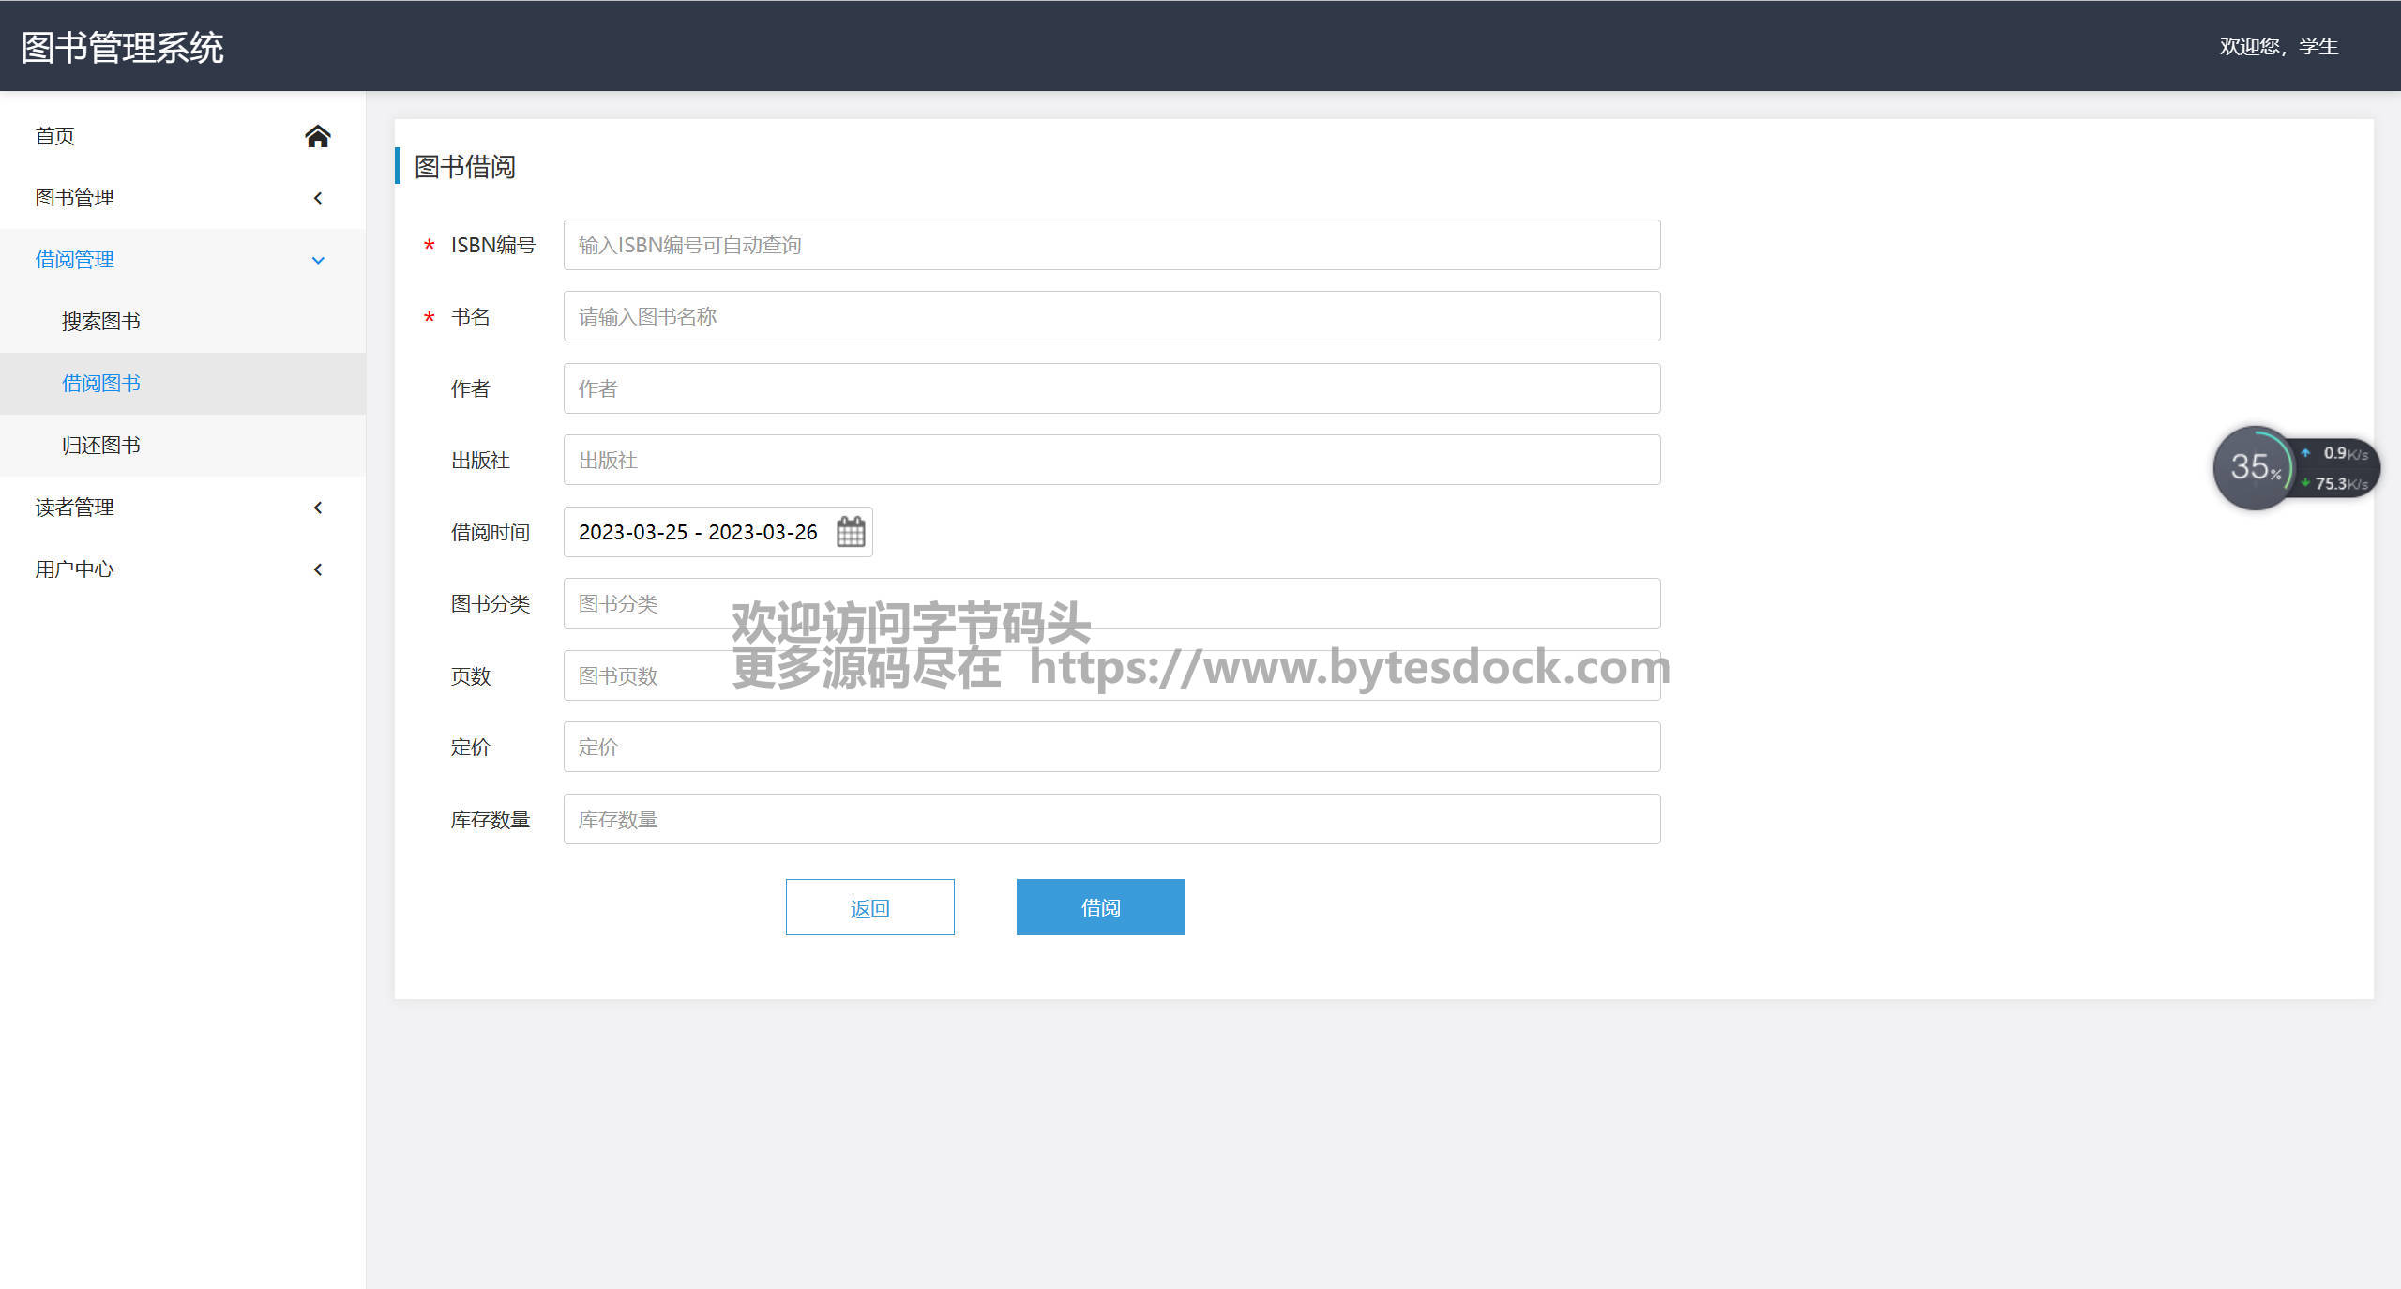Open 搜索图书 submenu item
This screenshot has width=2401, height=1289.
101,322
